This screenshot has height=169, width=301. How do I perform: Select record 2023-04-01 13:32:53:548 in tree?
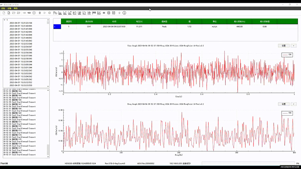pos(21,44)
